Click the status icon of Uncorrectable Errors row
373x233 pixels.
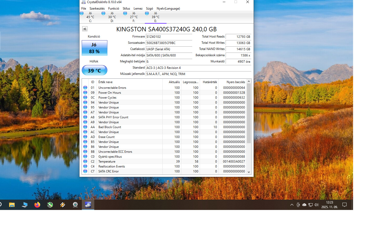coord(85,88)
